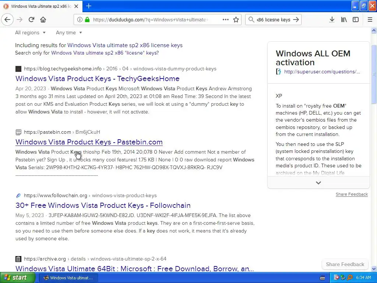Submit search with the arrow button
The width and height of the screenshot is (377, 283).
click(296, 20)
